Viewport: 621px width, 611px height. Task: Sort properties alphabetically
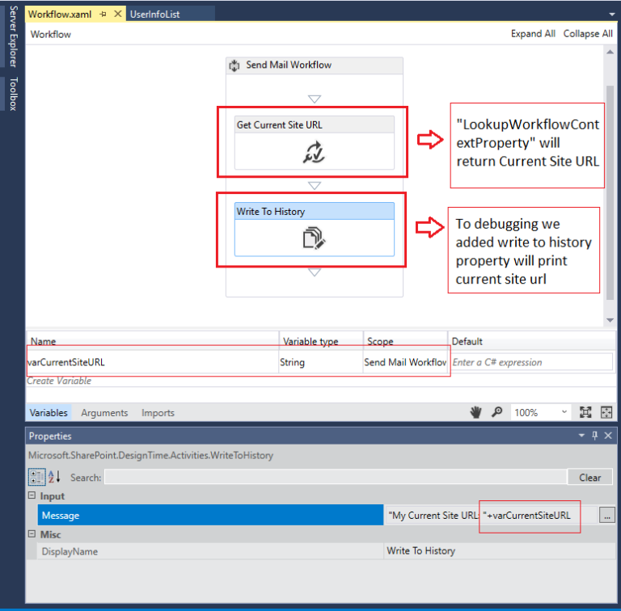coord(54,477)
